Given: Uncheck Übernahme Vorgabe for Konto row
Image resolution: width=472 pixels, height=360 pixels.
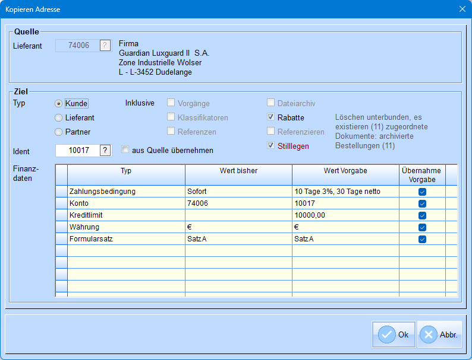Looking at the screenshot, I should click(422, 203).
